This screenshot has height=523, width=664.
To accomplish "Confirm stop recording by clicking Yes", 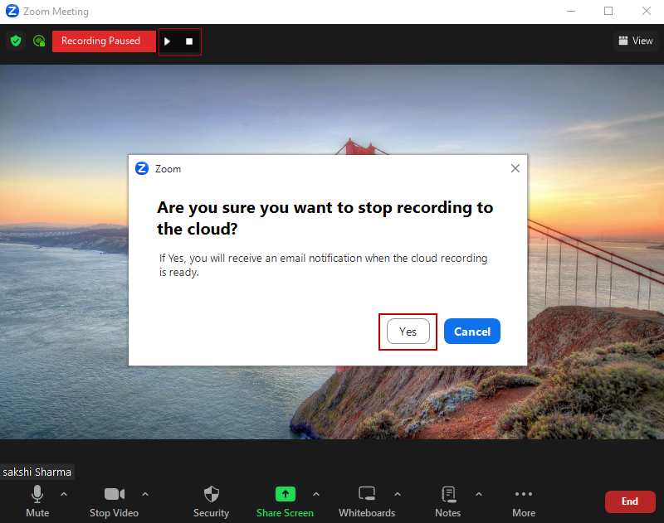I will (x=408, y=332).
